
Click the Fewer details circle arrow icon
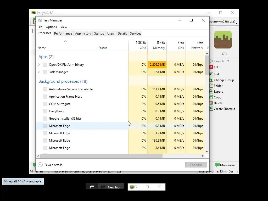pos(40,165)
